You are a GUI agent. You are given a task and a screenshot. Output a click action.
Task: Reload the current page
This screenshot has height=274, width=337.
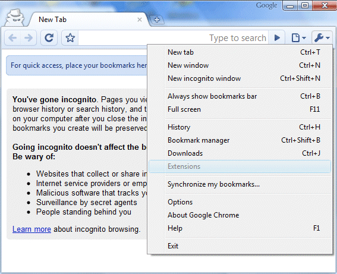49,38
